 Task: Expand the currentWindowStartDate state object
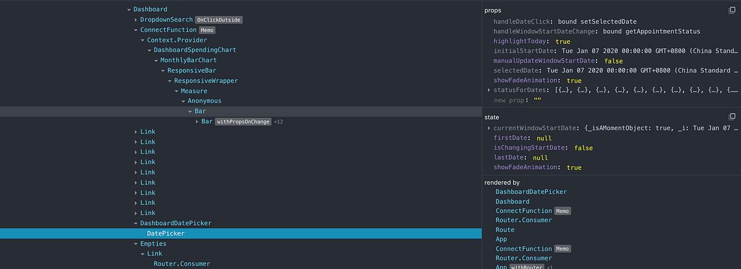[489, 128]
